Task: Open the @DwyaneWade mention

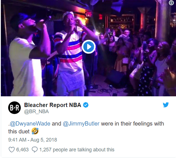Action: coord(30,124)
